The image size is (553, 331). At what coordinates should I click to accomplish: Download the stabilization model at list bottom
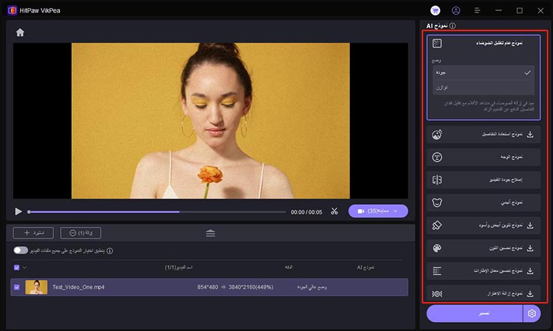tap(530, 294)
